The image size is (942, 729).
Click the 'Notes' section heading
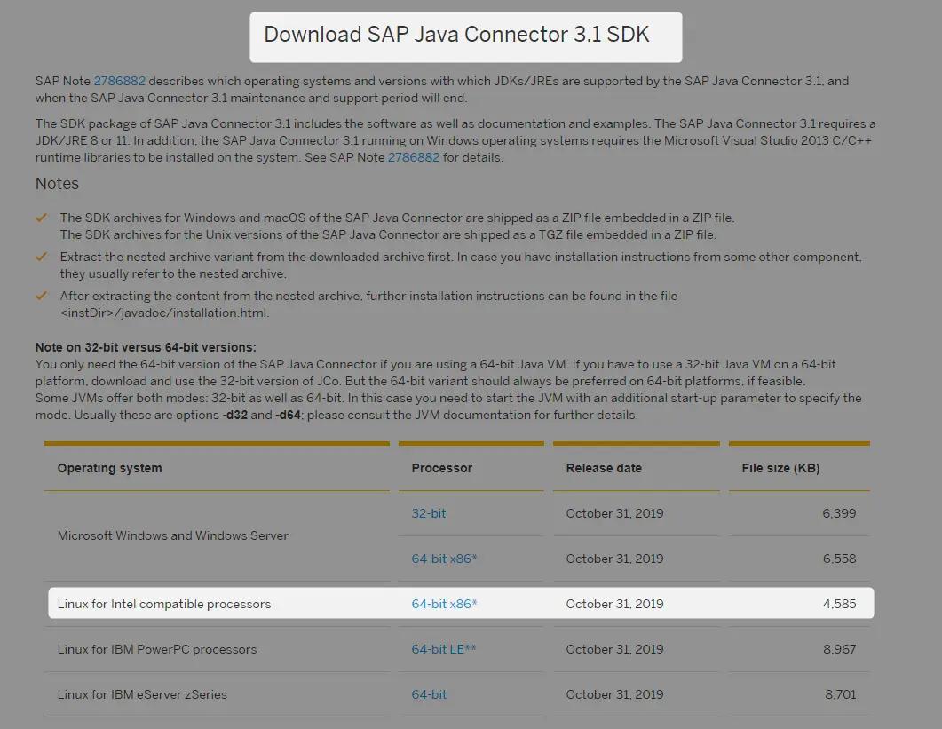pyautogui.click(x=57, y=183)
